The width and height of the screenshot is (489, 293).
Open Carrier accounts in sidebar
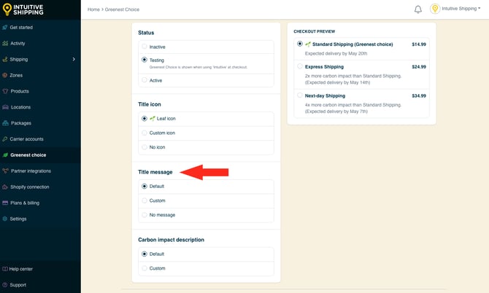click(x=26, y=138)
